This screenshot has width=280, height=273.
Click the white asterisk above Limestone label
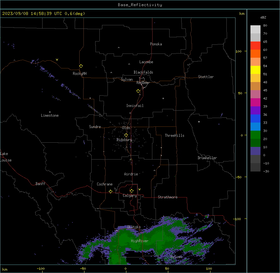(x=50, y=112)
